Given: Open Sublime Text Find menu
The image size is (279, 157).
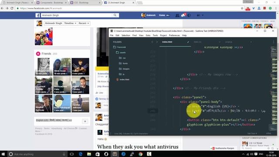Looking at the screenshot, I should coord(135,35).
